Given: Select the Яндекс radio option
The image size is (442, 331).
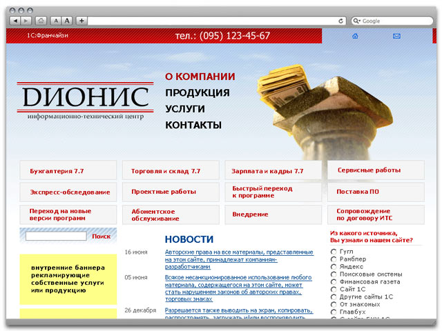Looking at the screenshot, I should (334, 267).
